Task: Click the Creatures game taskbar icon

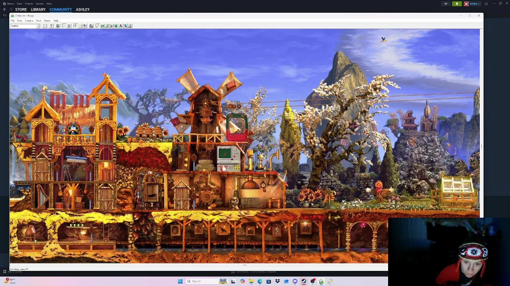Action: 321,281
